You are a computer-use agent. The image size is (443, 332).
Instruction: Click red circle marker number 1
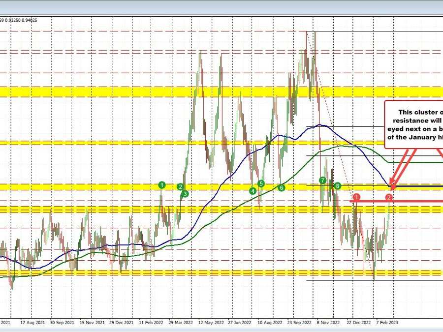pos(357,197)
